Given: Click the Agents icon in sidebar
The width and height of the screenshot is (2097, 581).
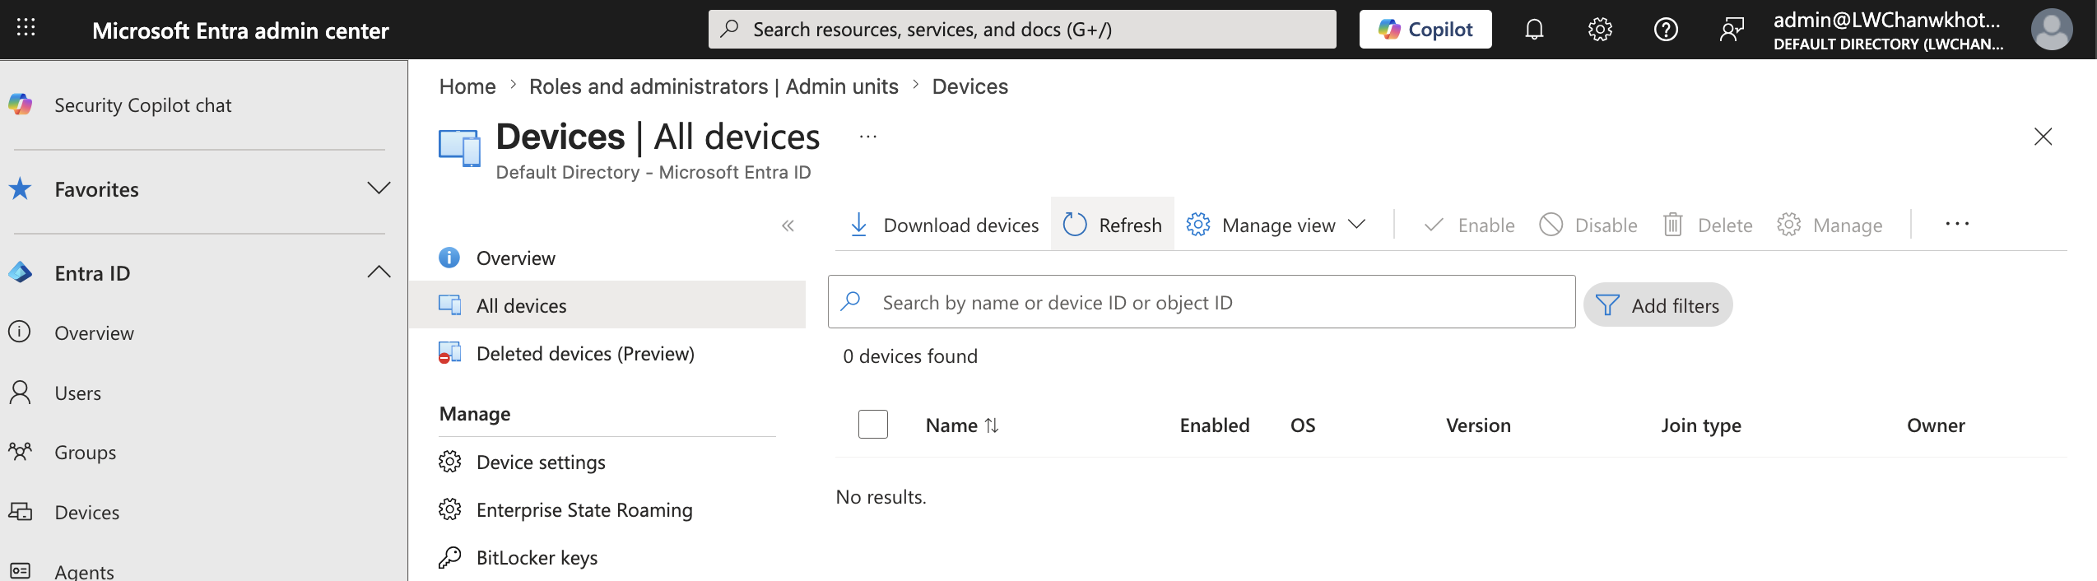Looking at the screenshot, I should point(21,571).
